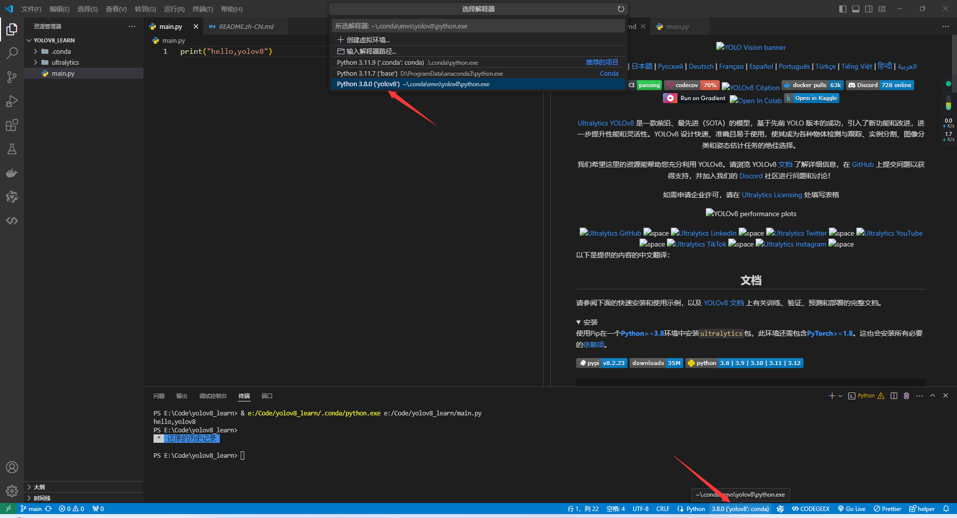Screen dimensions: 957x518
Task: Open the Search view in activity bar
Action: [12, 53]
